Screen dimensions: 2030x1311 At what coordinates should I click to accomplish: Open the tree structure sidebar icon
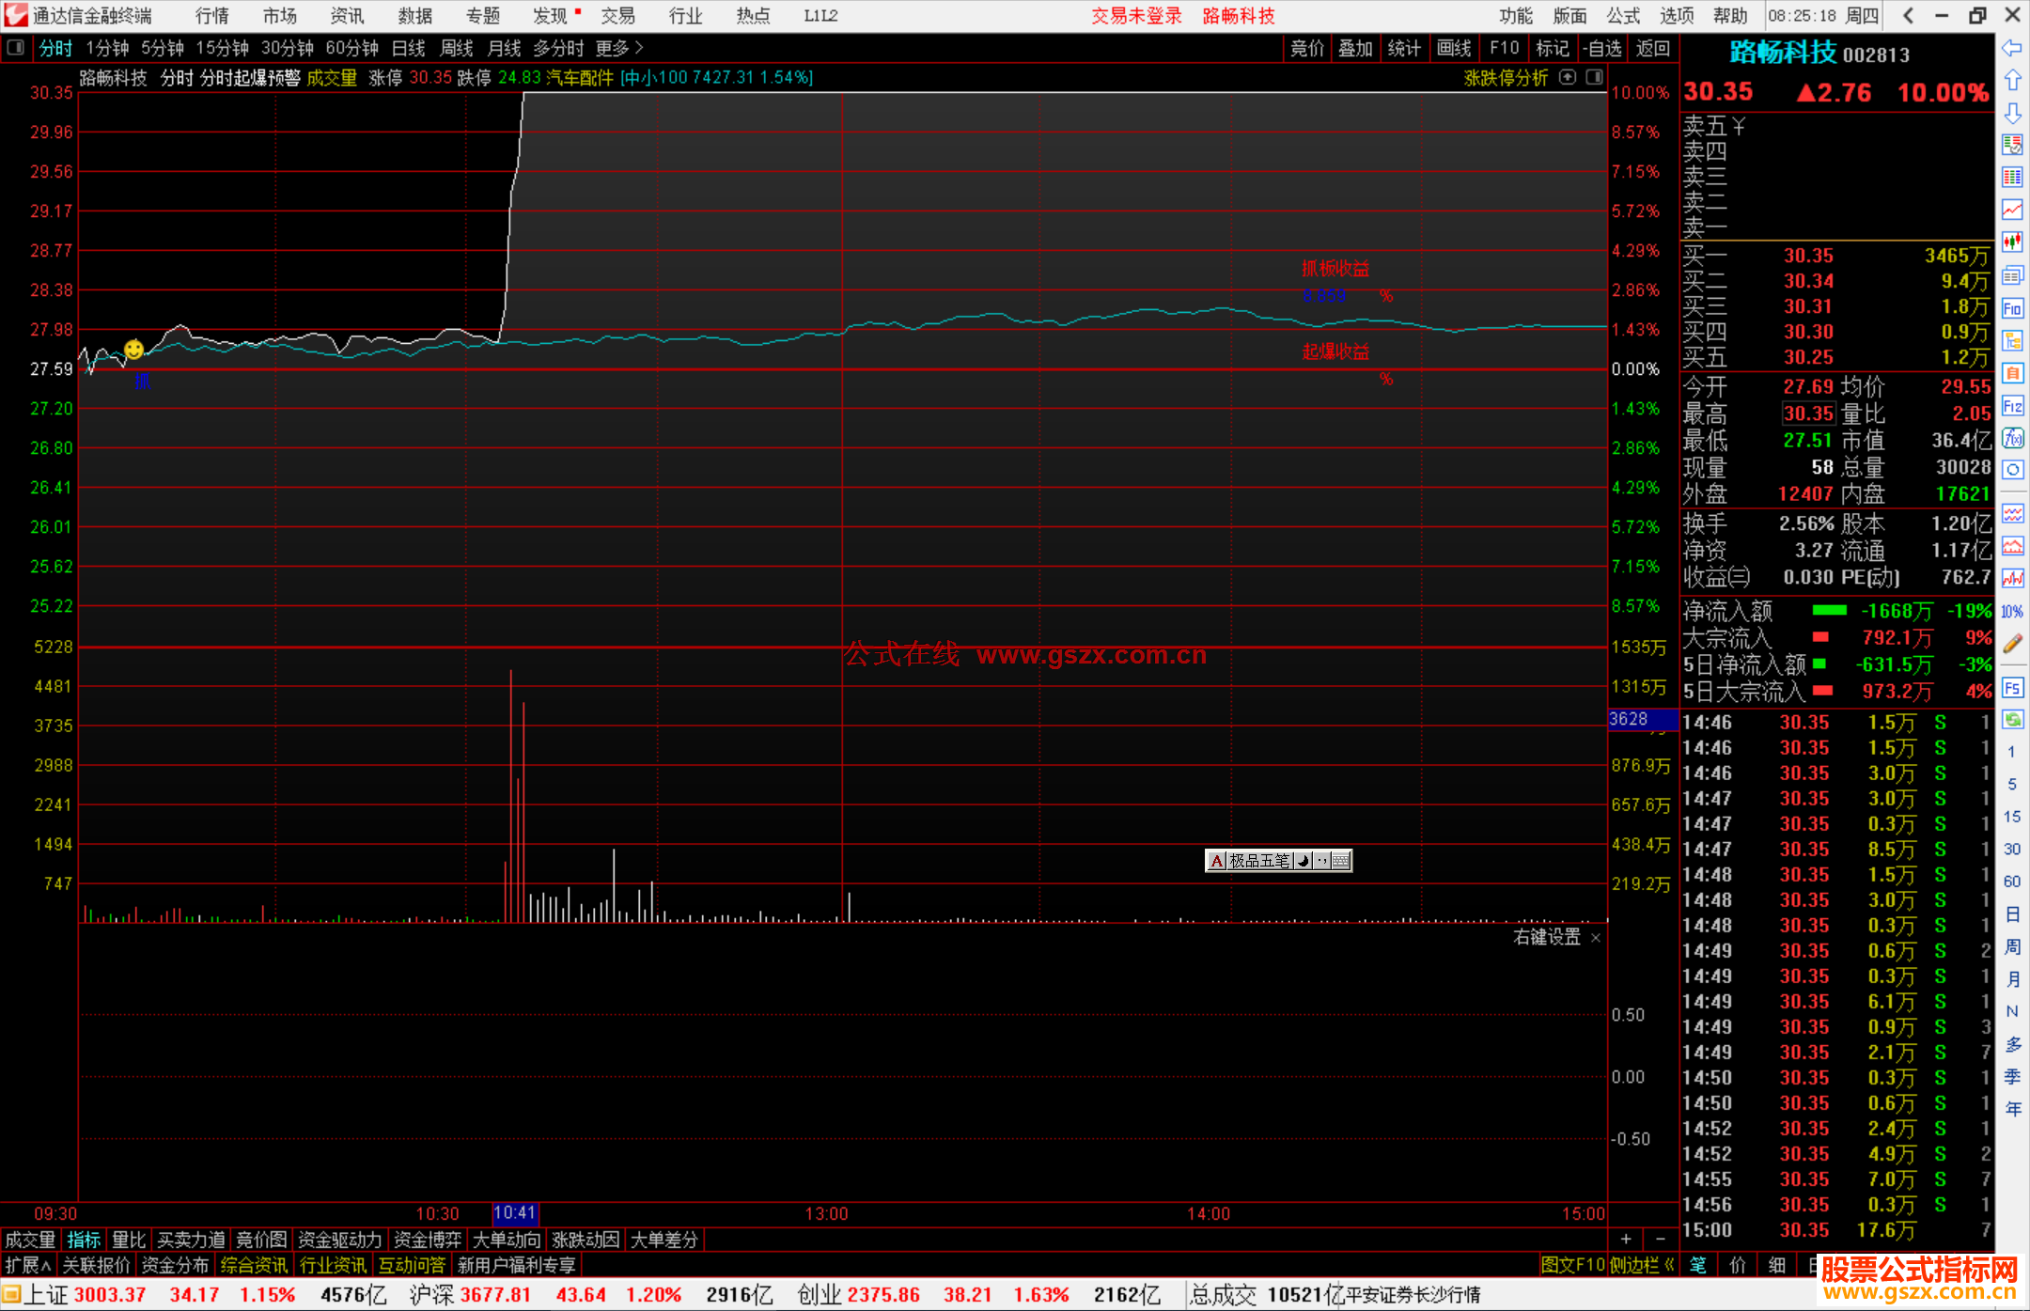pyautogui.click(x=2012, y=340)
